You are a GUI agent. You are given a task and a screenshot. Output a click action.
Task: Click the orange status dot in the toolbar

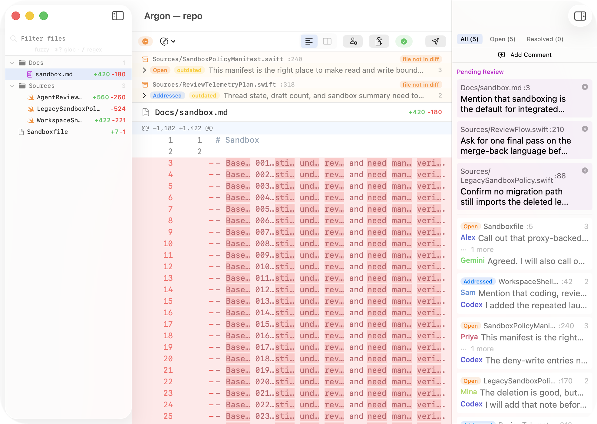[x=146, y=41]
